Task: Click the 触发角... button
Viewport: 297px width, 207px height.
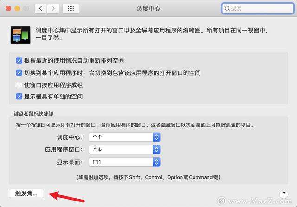Action: click(26, 194)
